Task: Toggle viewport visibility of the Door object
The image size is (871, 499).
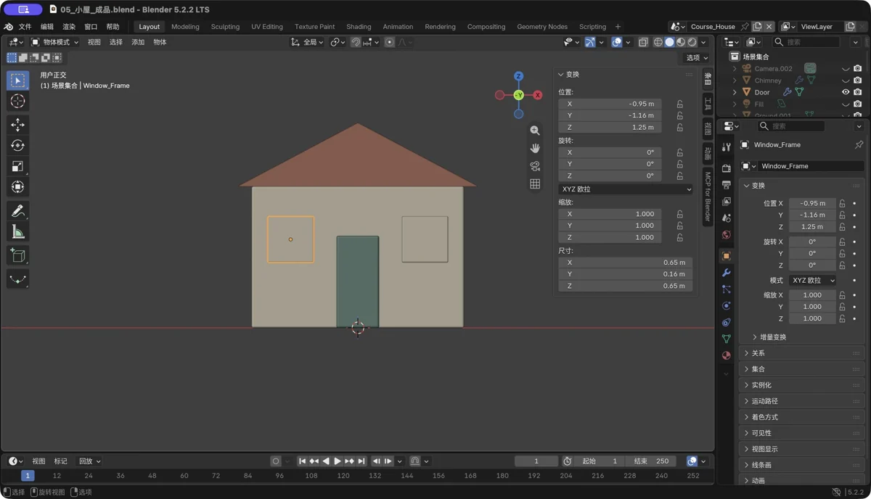Action: point(846,92)
